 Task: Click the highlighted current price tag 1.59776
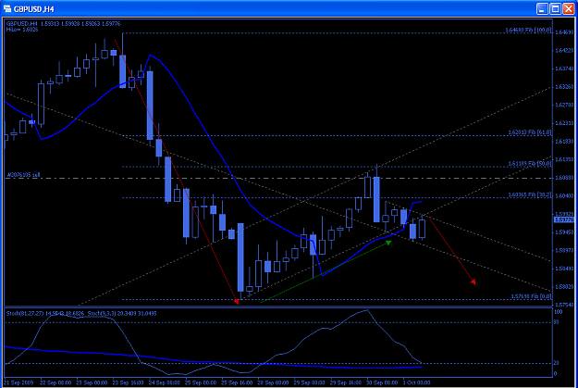tap(564, 219)
